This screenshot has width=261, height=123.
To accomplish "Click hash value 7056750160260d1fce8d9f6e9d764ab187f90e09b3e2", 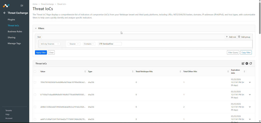I will tap(63, 82).
